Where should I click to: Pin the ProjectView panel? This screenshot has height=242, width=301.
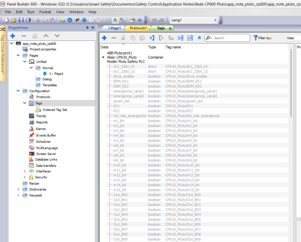(x=87, y=28)
